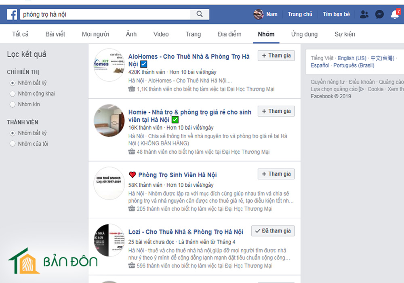Open the friend requests icon
Viewport: 404px width, 283px height.
[364, 14]
